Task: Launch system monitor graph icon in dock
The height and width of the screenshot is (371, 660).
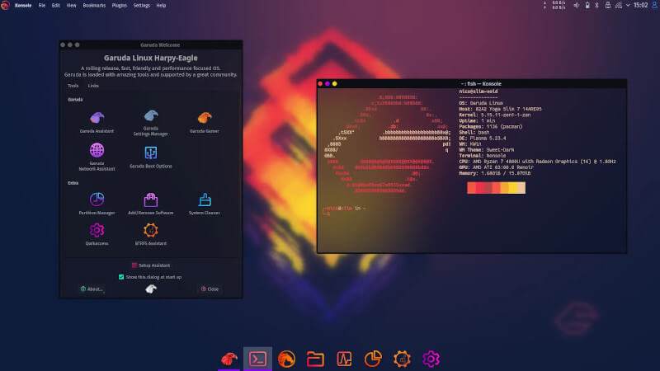Action: point(344,359)
